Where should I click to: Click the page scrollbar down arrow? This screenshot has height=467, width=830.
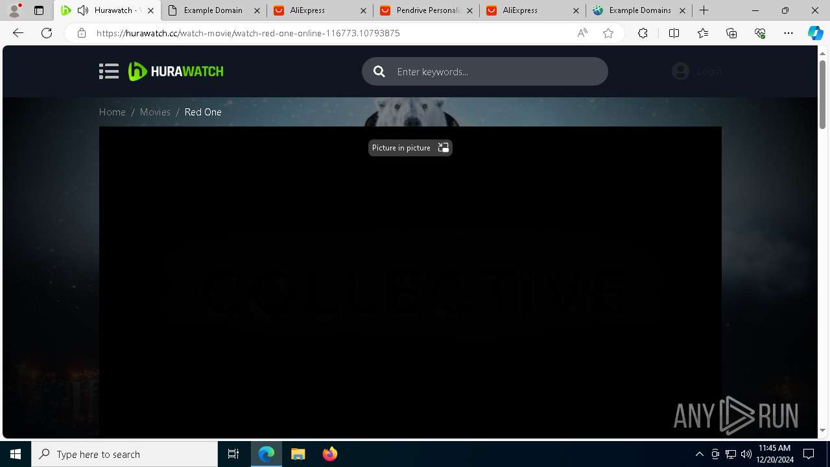point(823,430)
